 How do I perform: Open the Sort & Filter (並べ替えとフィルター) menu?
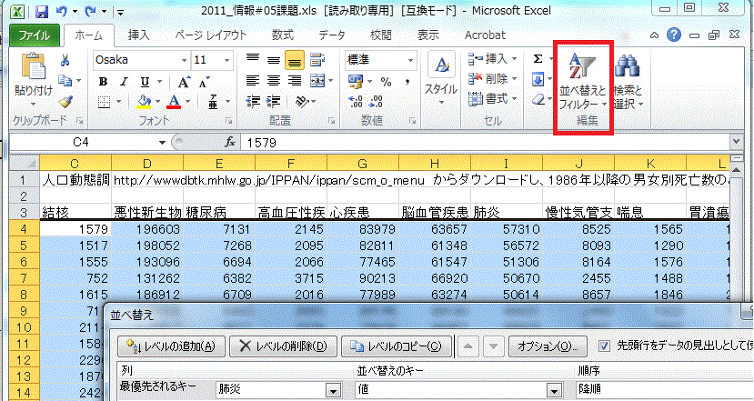[x=582, y=84]
